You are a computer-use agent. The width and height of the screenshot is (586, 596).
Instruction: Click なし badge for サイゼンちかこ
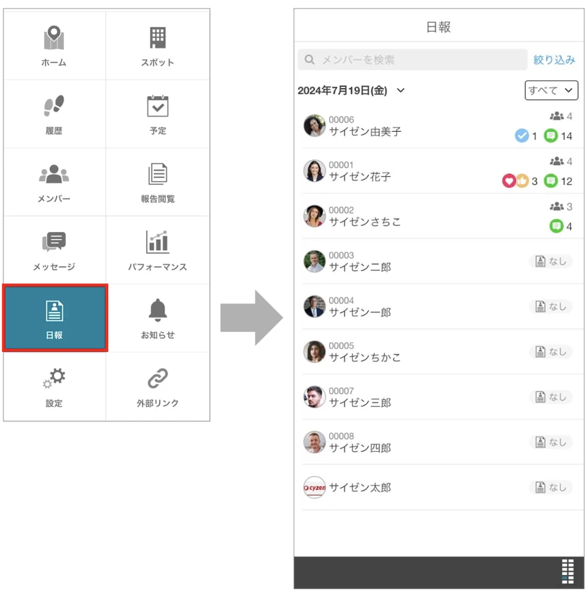point(551,351)
